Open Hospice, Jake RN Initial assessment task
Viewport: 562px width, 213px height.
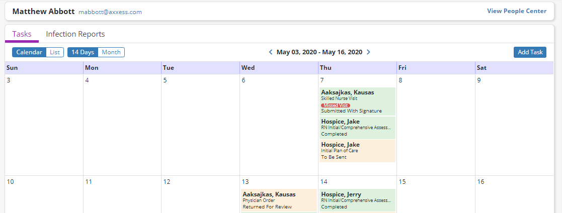click(x=357, y=128)
